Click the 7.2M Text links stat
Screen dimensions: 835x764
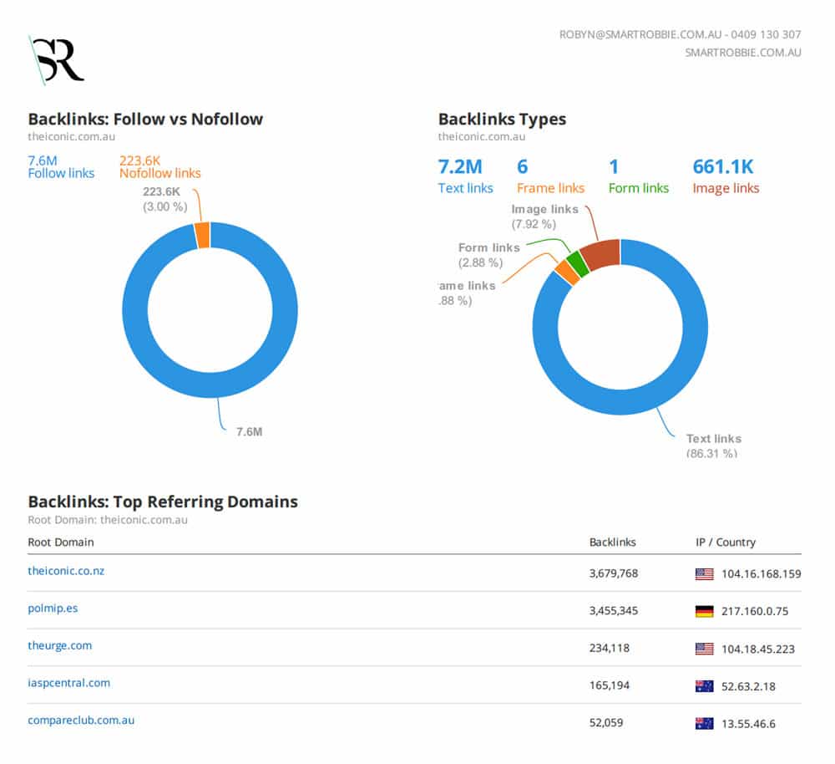465,176
